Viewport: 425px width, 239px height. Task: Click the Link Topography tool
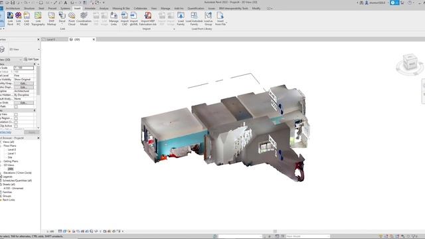[38, 19]
